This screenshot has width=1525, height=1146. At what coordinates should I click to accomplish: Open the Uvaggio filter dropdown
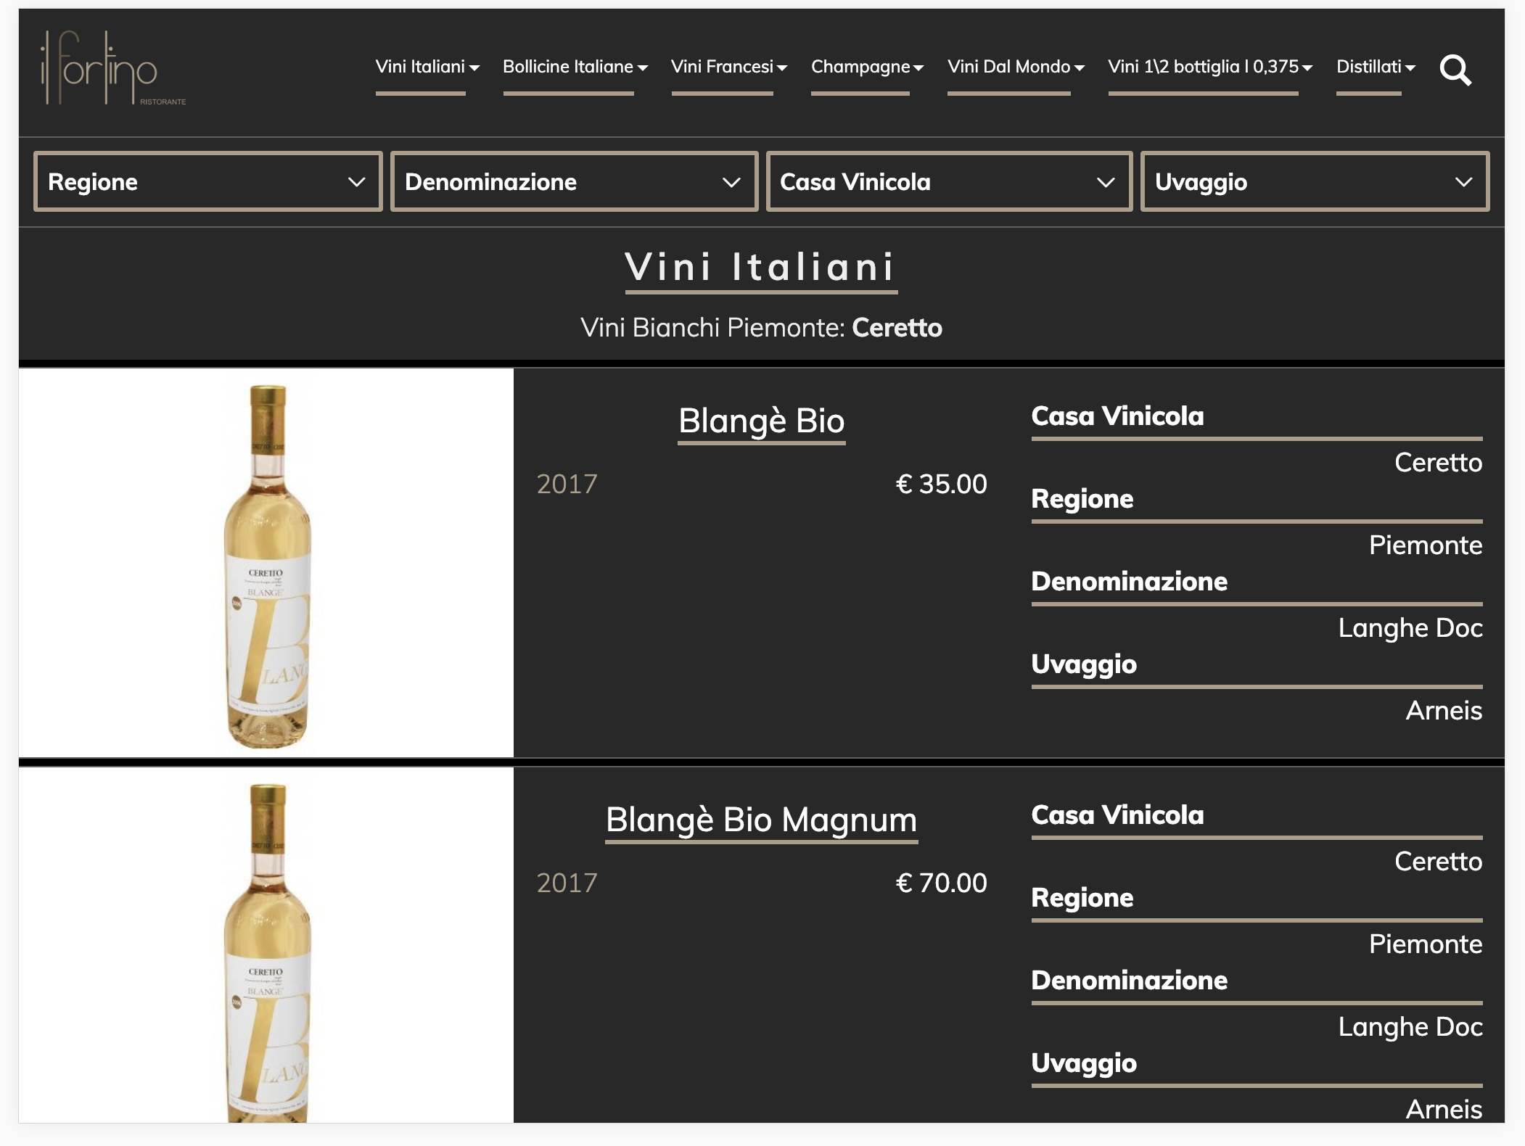(1315, 181)
